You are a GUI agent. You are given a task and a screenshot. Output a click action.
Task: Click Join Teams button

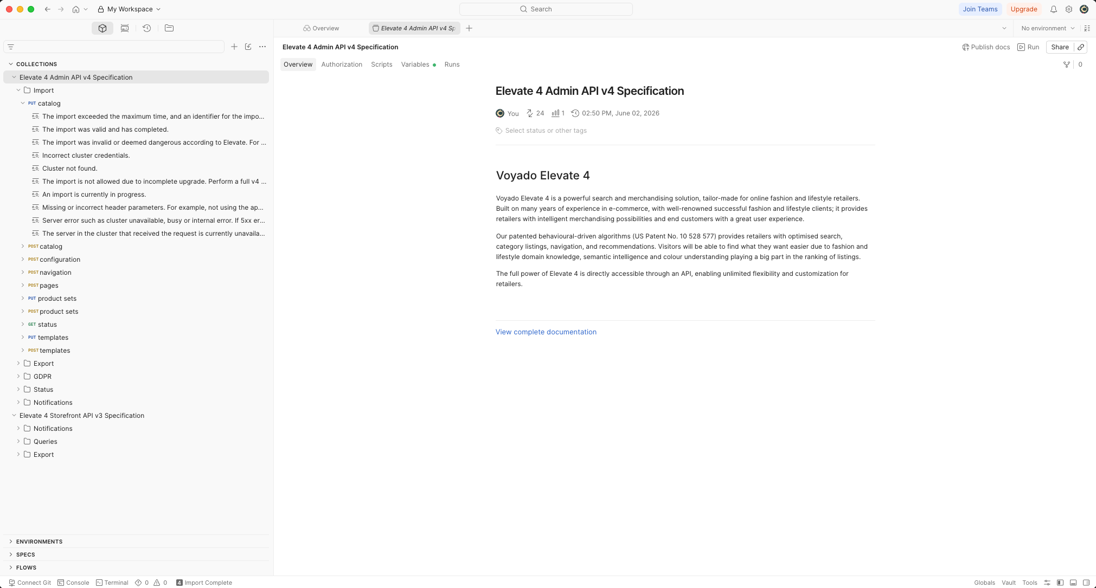[x=980, y=9]
